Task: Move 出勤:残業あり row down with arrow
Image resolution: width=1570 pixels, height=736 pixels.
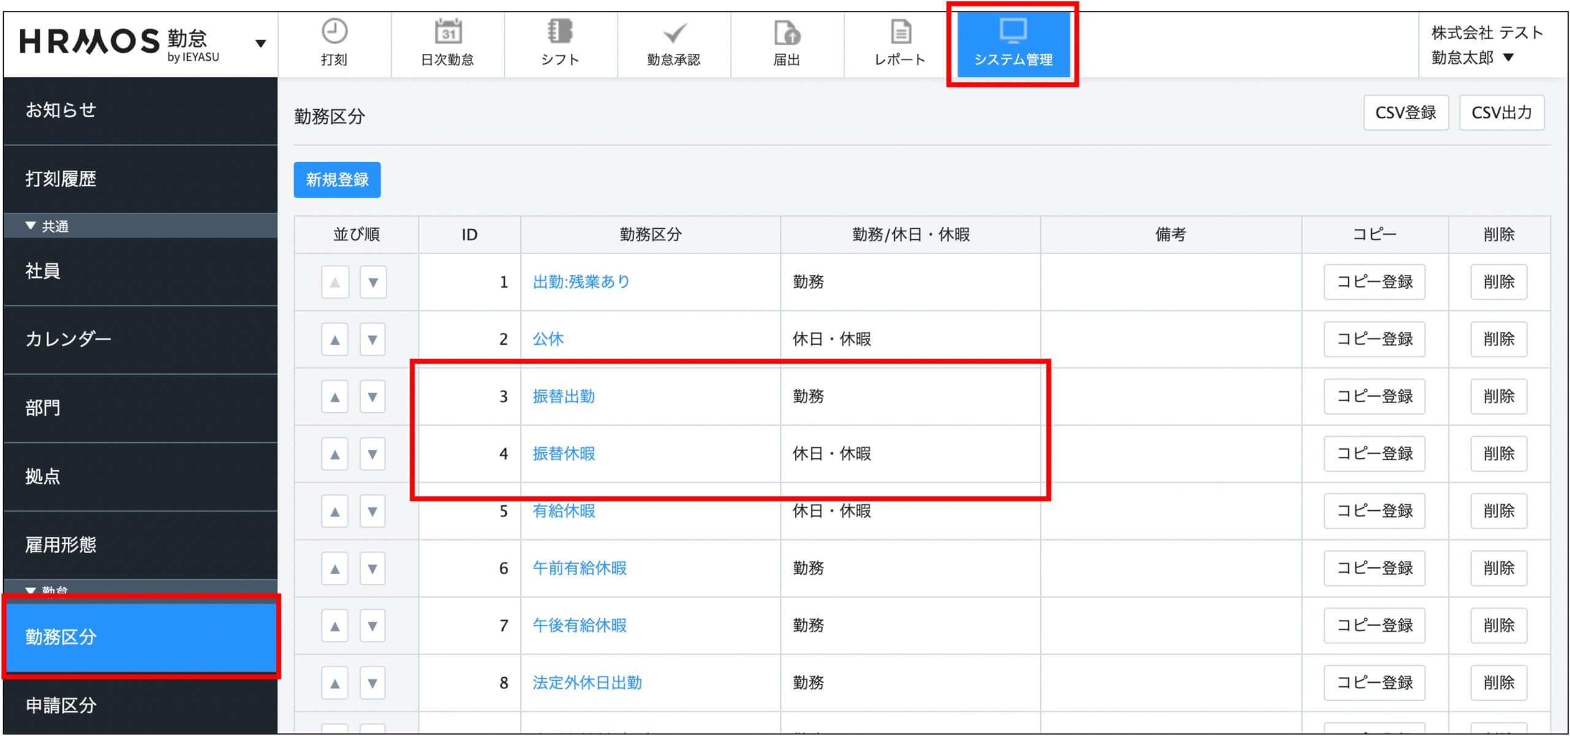Action: click(373, 282)
